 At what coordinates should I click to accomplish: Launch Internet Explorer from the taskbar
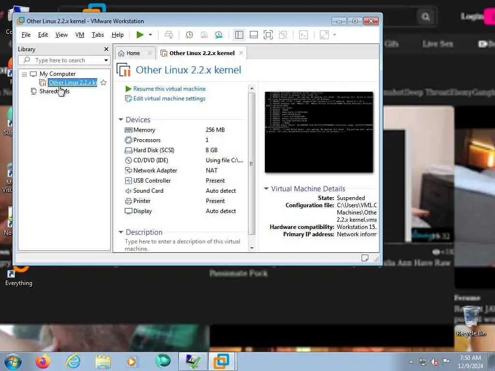click(x=73, y=361)
